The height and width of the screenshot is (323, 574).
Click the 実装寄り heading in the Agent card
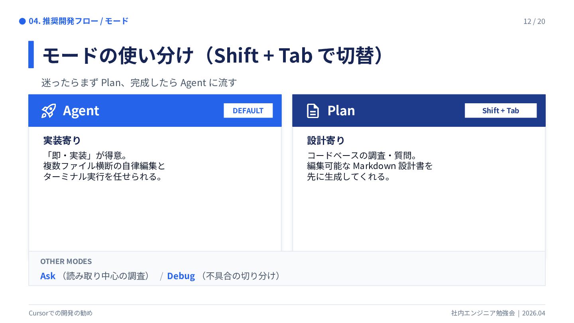[x=62, y=140]
